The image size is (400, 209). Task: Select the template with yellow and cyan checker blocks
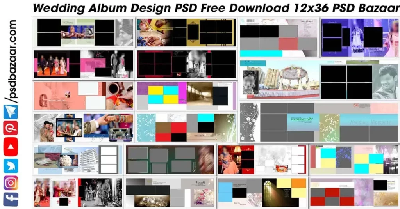click(186, 96)
